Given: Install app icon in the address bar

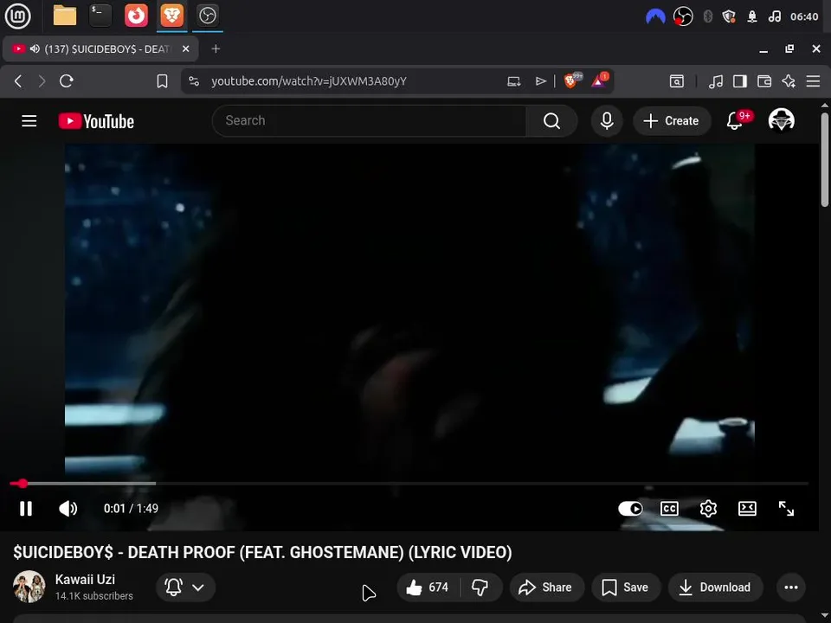Looking at the screenshot, I should tap(513, 81).
